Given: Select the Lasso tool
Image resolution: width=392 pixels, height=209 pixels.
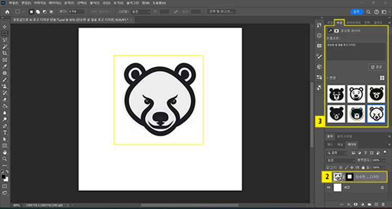Looking at the screenshot, I should (5, 40).
